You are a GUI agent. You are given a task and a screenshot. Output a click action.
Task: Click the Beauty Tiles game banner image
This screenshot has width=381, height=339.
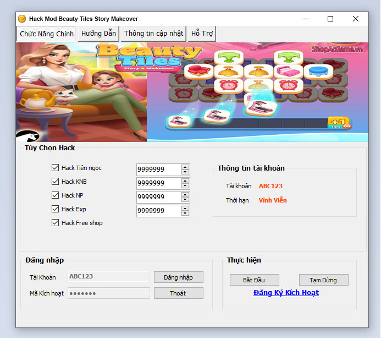coord(192,92)
